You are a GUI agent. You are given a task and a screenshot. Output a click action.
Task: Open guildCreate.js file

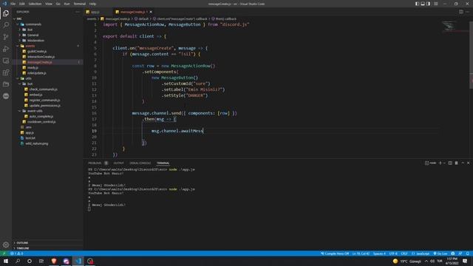pos(47,51)
